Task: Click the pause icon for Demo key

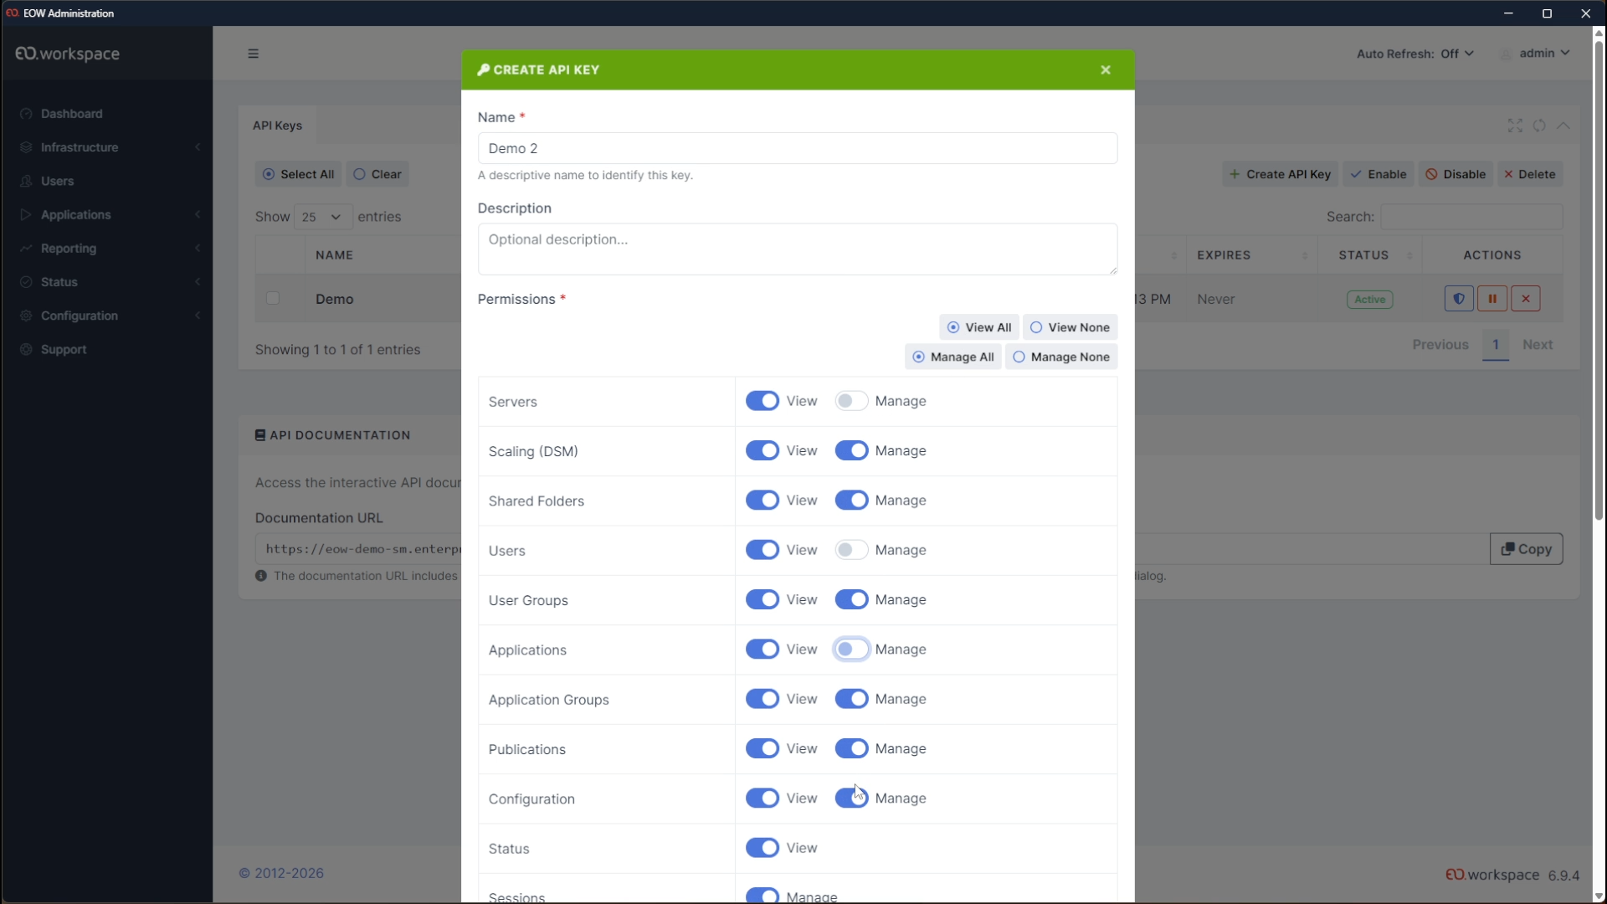Action: [x=1492, y=299]
